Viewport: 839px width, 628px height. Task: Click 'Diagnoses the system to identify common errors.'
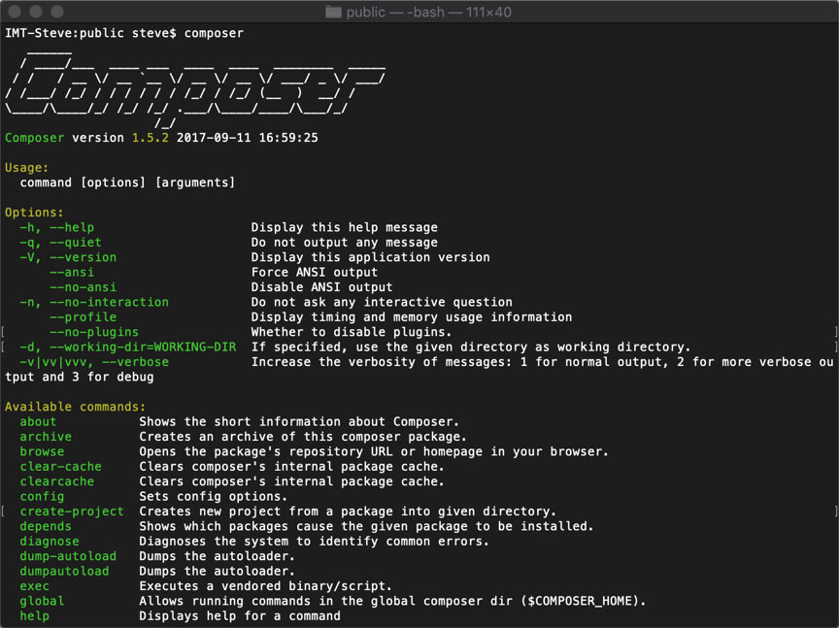(x=314, y=542)
